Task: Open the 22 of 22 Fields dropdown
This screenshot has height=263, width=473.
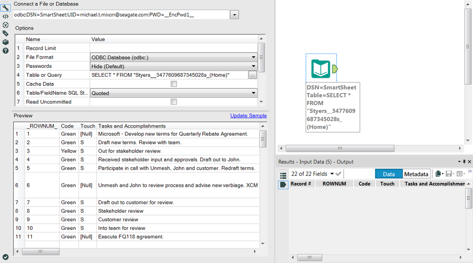Action: tap(332, 173)
